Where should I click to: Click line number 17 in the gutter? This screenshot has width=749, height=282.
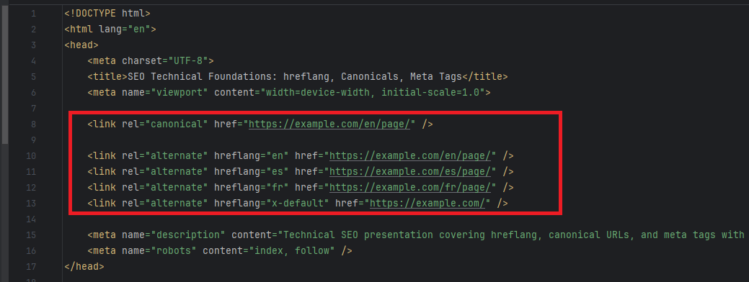coord(30,267)
